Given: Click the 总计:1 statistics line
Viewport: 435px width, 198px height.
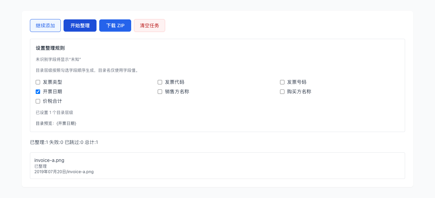Looking at the screenshot, I should click(91, 142).
